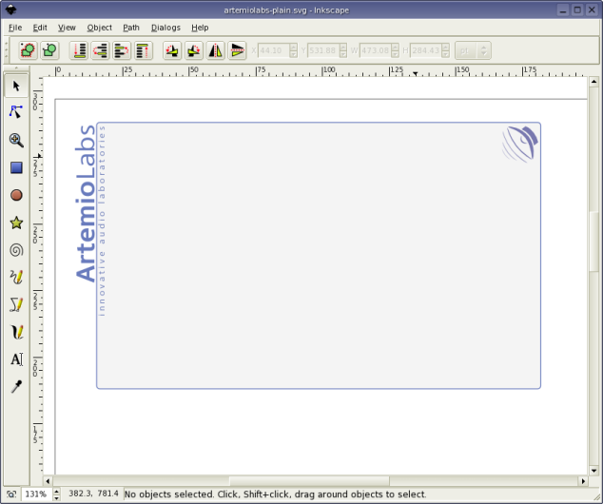The width and height of the screenshot is (603, 504).
Task: Pick the Dropper color picker tool
Action: click(16, 387)
